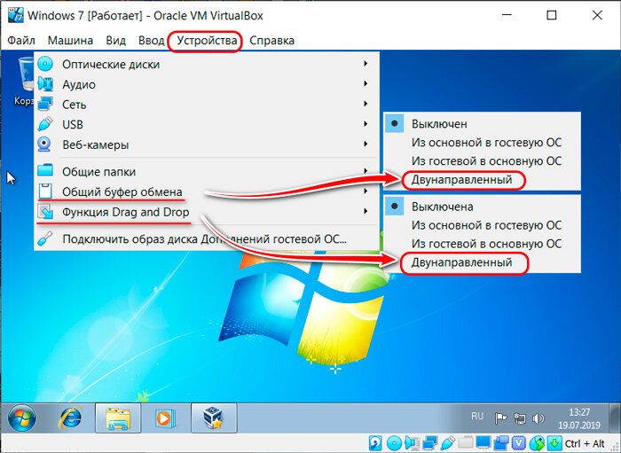Open the Recycle Bin on guest desktop
Image resolution: width=621 pixels, height=453 pixels.
click(x=25, y=82)
